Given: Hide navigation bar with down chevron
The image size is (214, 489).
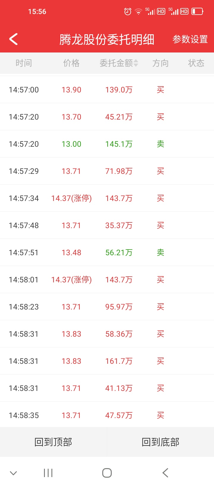Looking at the screenshot, I should click(x=13, y=473).
